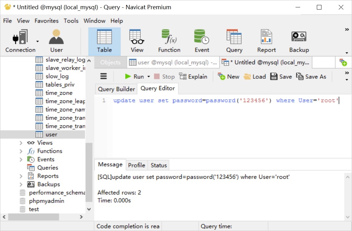The height and width of the screenshot is (231, 352).
Task: Expand the Events node
Action: [x=21, y=159]
